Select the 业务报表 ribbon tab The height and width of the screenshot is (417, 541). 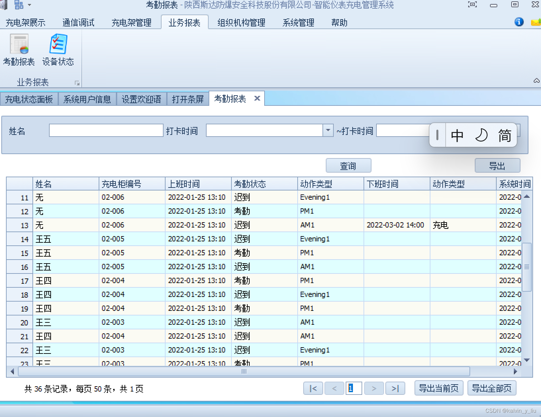(184, 22)
